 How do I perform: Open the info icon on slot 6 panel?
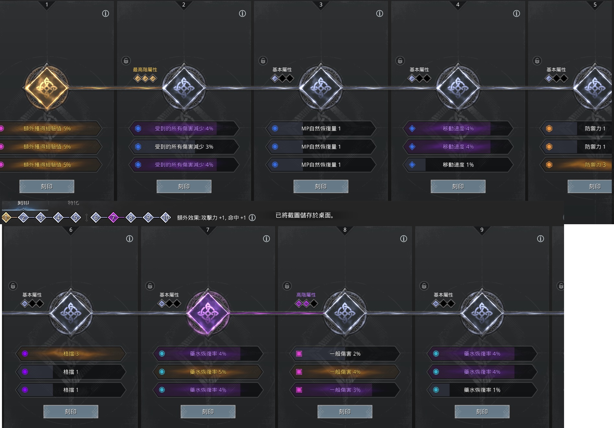click(129, 239)
